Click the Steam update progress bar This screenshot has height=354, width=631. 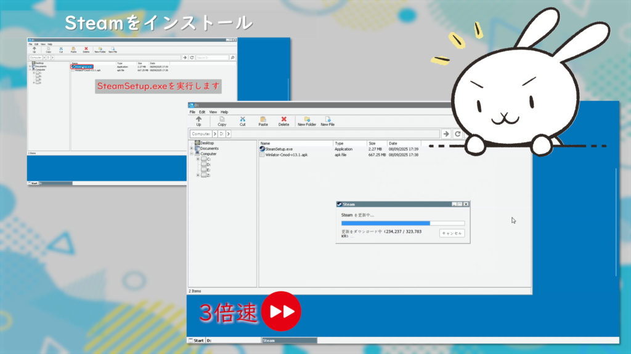403,223
